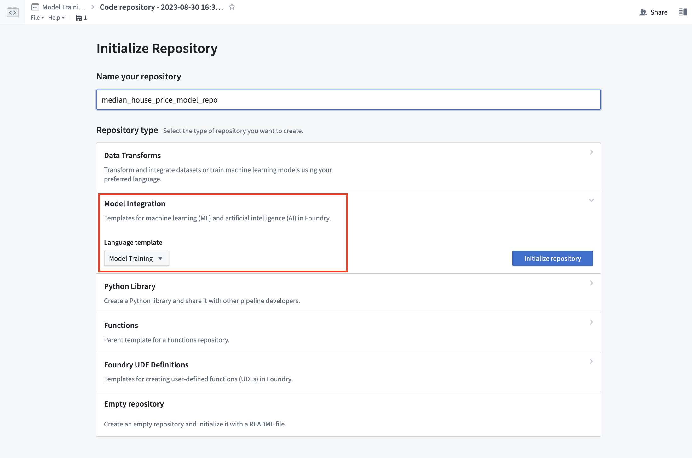Click the Share people icon

coord(643,12)
